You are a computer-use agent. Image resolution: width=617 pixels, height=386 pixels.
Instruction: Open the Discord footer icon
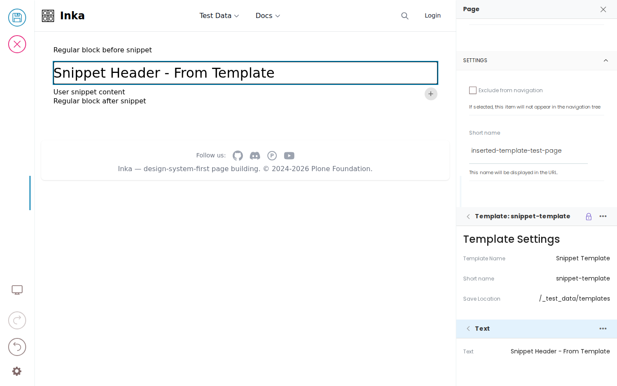point(255,156)
